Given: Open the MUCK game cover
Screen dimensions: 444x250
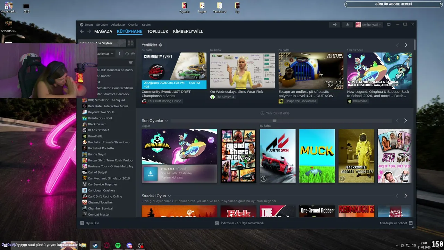Looking at the screenshot, I should (317, 156).
